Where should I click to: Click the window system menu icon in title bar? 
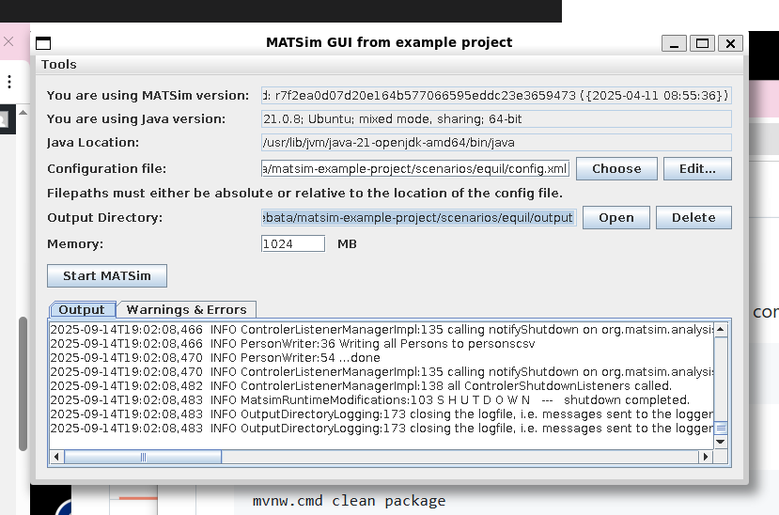(x=43, y=43)
